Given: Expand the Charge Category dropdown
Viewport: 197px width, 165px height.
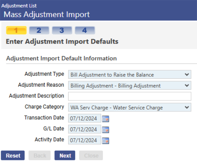Looking at the screenshot, I should pyautogui.click(x=130, y=107).
